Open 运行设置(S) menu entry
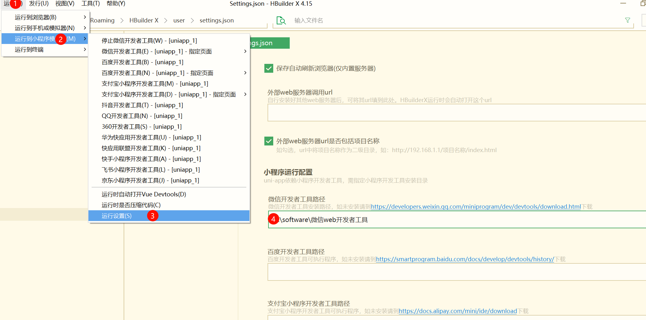This screenshot has height=320, width=646. coord(169,216)
